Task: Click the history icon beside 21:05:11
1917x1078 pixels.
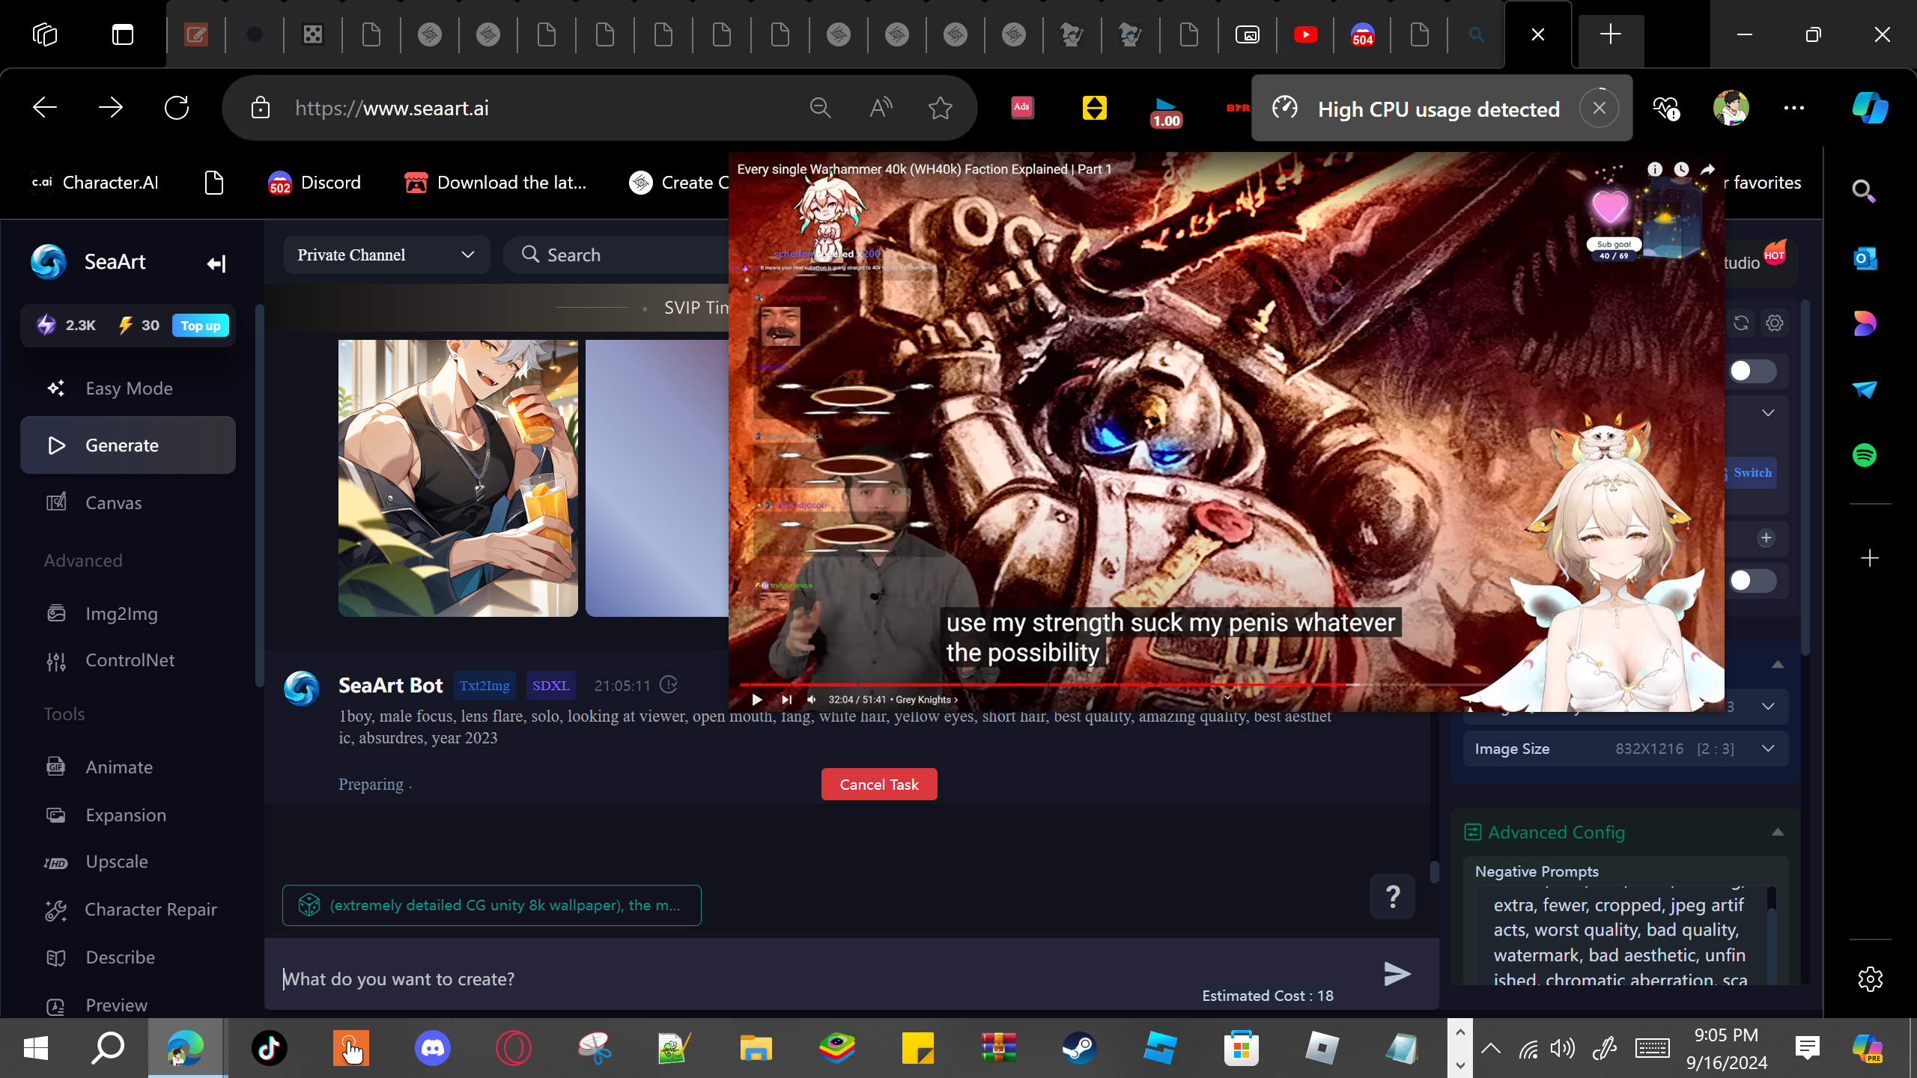Action: pyautogui.click(x=669, y=685)
